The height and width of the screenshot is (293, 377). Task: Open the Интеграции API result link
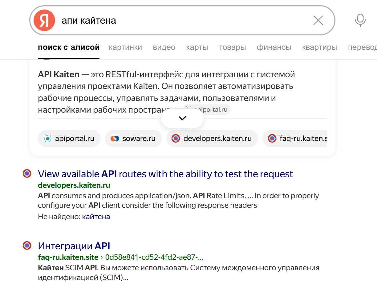point(74,246)
